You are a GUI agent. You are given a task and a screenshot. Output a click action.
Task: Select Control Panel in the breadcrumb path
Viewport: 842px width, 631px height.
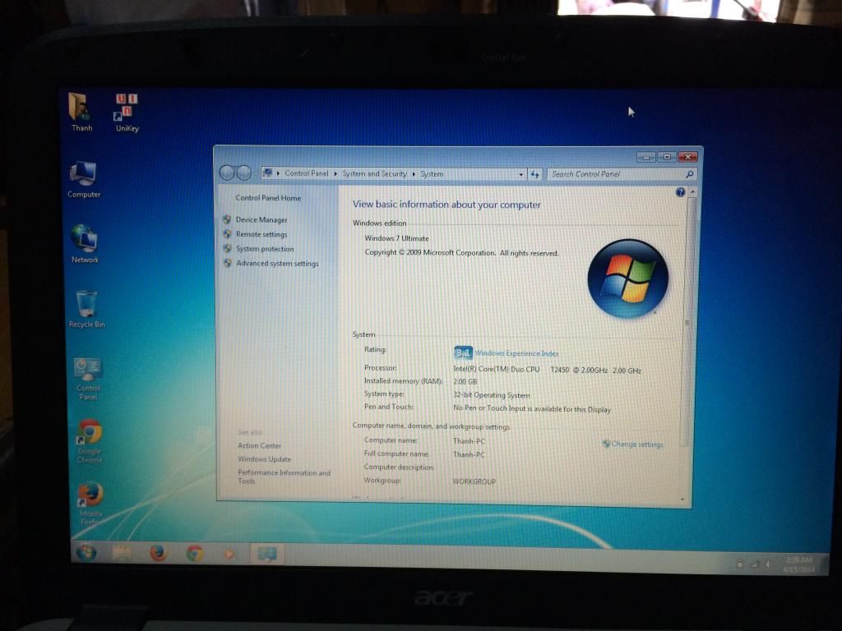coord(306,173)
